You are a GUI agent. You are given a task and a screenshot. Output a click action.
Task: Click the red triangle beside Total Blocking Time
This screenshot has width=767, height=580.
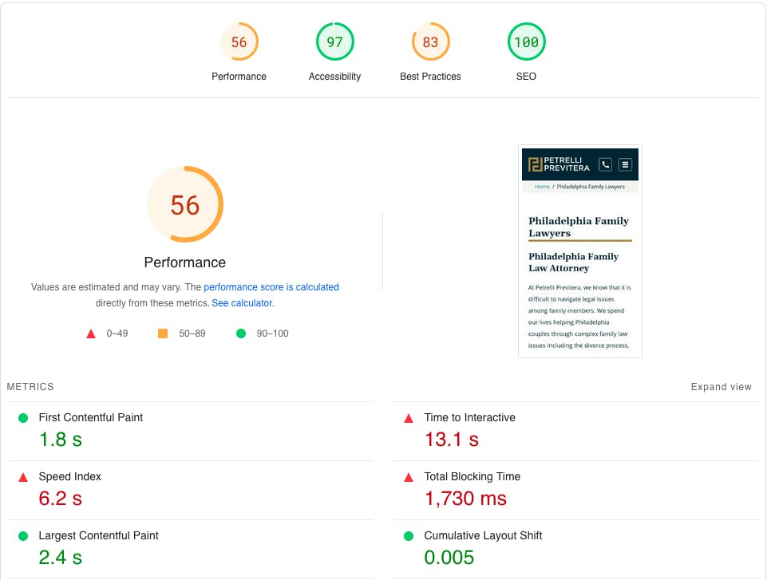pos(409,477)
